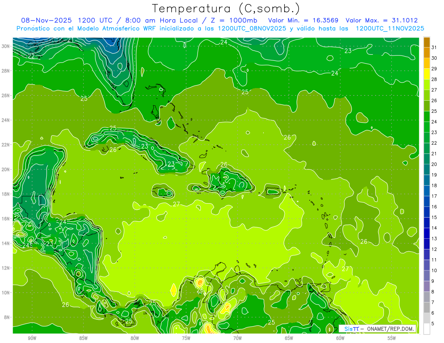The height and width of the screenshot is (343, 444).
Task: Click the date "08-Nov-2025" in header
Action: [x=46, y=20]
